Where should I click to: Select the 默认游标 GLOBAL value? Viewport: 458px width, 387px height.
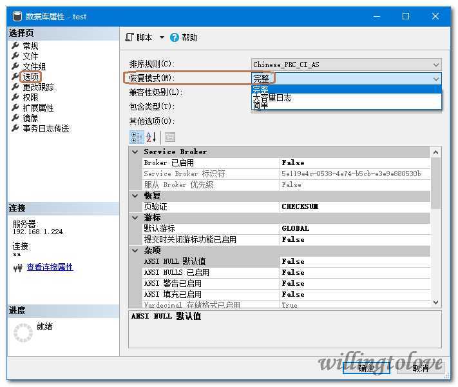355,229
